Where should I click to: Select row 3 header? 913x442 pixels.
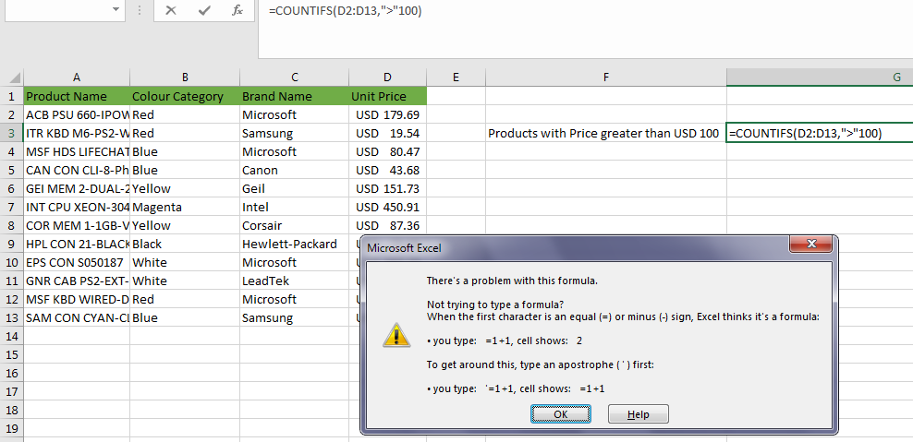click(12, 133)
